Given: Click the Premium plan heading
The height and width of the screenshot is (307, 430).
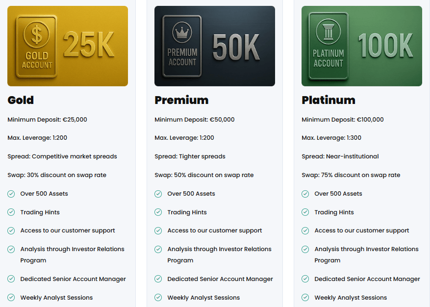Looking at the screenshot, I should point(181,100).
